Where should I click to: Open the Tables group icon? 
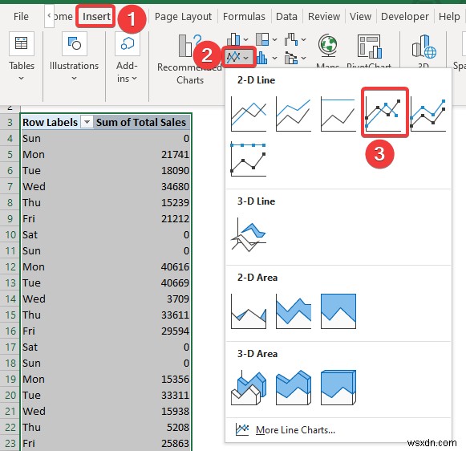pyautogui.click(x=22, y=43)
